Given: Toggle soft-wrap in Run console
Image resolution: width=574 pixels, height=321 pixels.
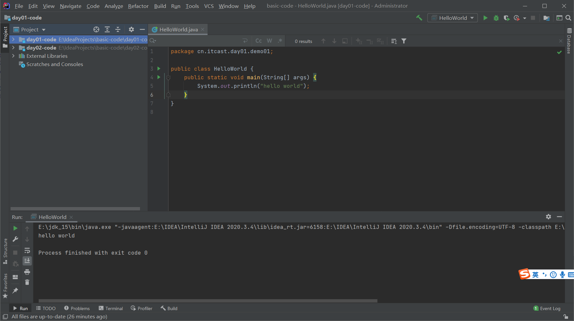Looking at the screenshot, I should point(27,250).
